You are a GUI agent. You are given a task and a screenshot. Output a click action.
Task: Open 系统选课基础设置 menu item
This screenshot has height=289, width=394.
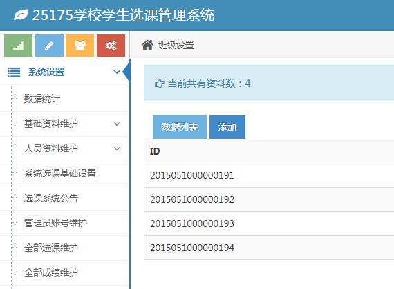[60, 173]
